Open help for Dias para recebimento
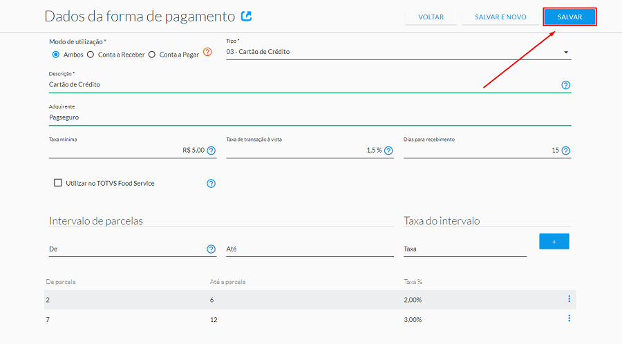622x344 pixels. [x=566, y=151]
